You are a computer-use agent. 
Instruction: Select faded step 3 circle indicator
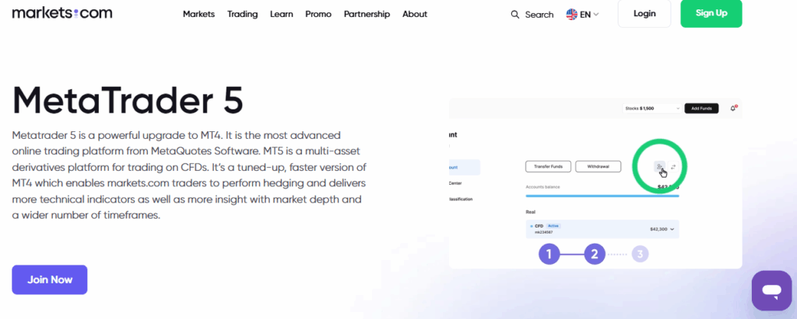[641, 254]
